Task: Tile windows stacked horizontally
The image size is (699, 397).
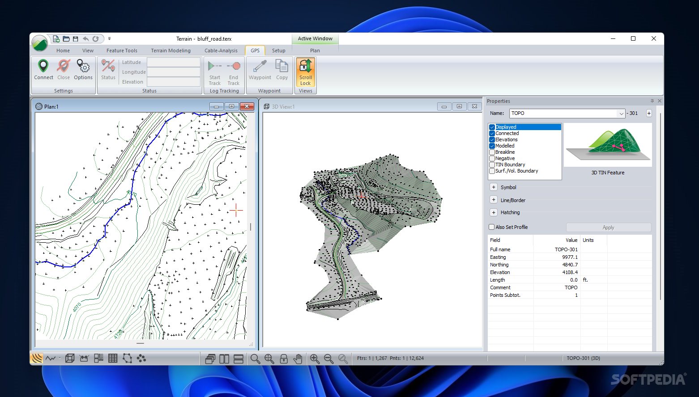Action: pyautogui.click(x=239, y=359)
